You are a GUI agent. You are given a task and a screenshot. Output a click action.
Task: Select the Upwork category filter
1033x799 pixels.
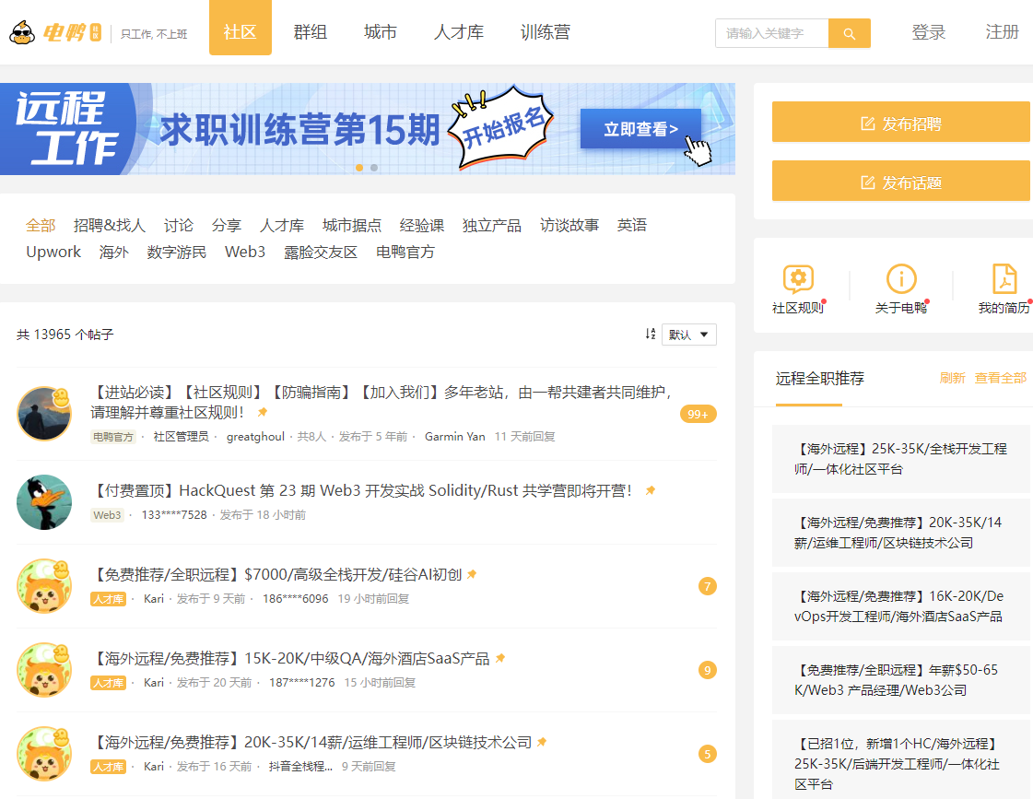53,252
